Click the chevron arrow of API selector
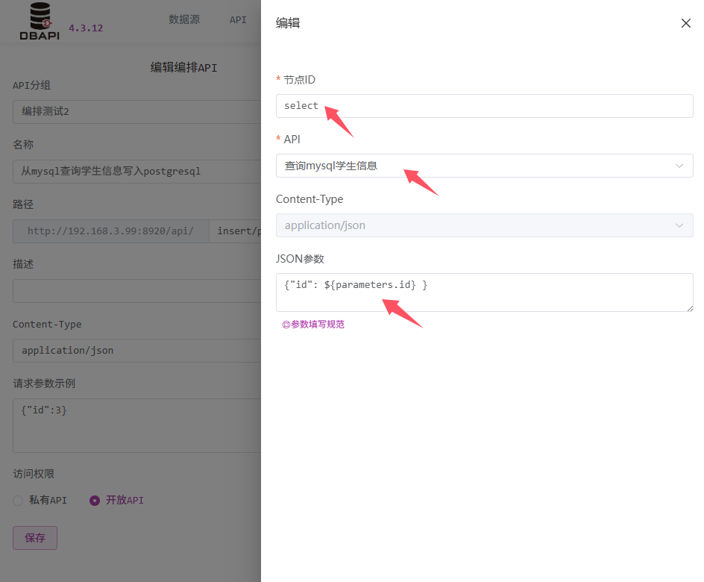The width and height of the screenshot is (704, 582). click(679, 166)
